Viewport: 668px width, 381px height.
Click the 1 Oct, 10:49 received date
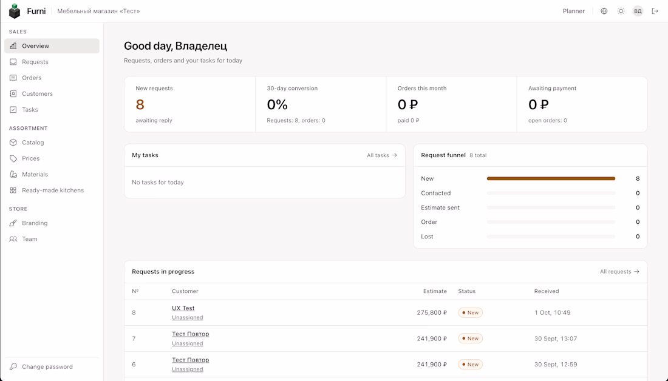coord(552,312)
